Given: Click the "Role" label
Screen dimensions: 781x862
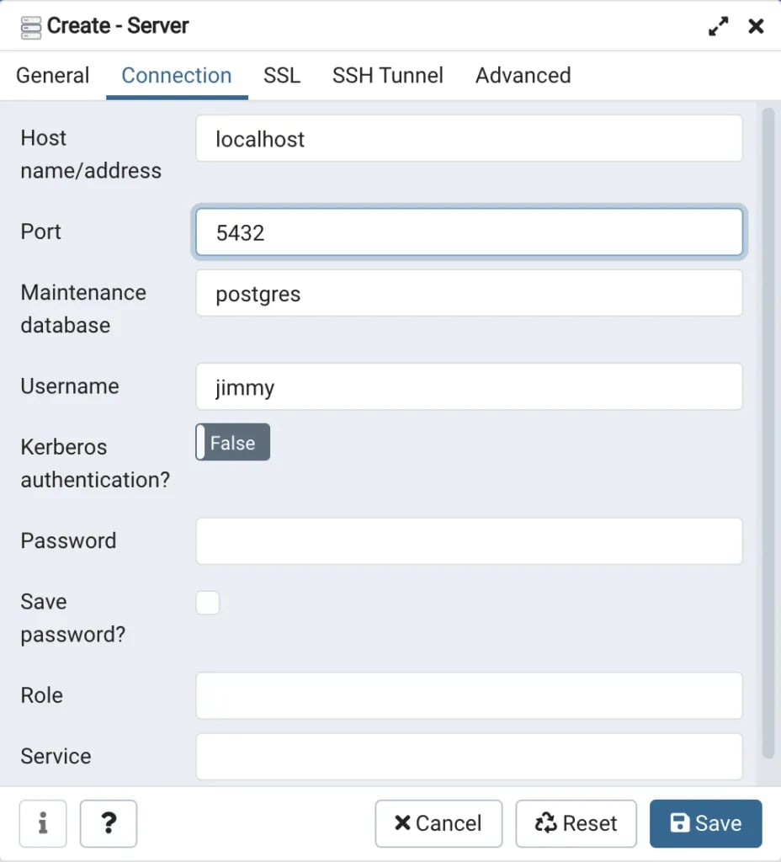Looking at the screenshot, I should point(42,694).
